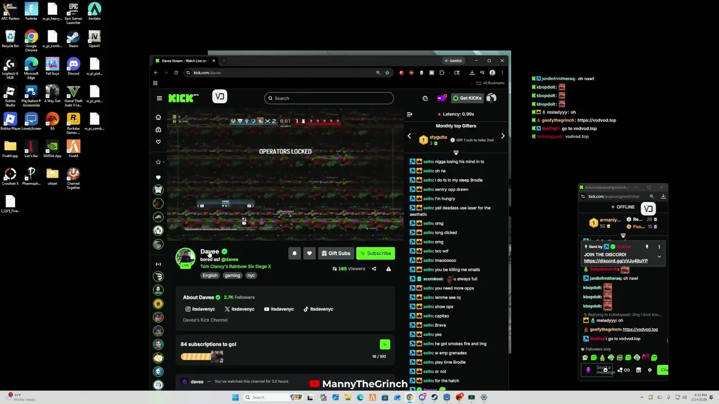
Task: Expand the gifters leaderboard handle
Action: coord(456,153)
